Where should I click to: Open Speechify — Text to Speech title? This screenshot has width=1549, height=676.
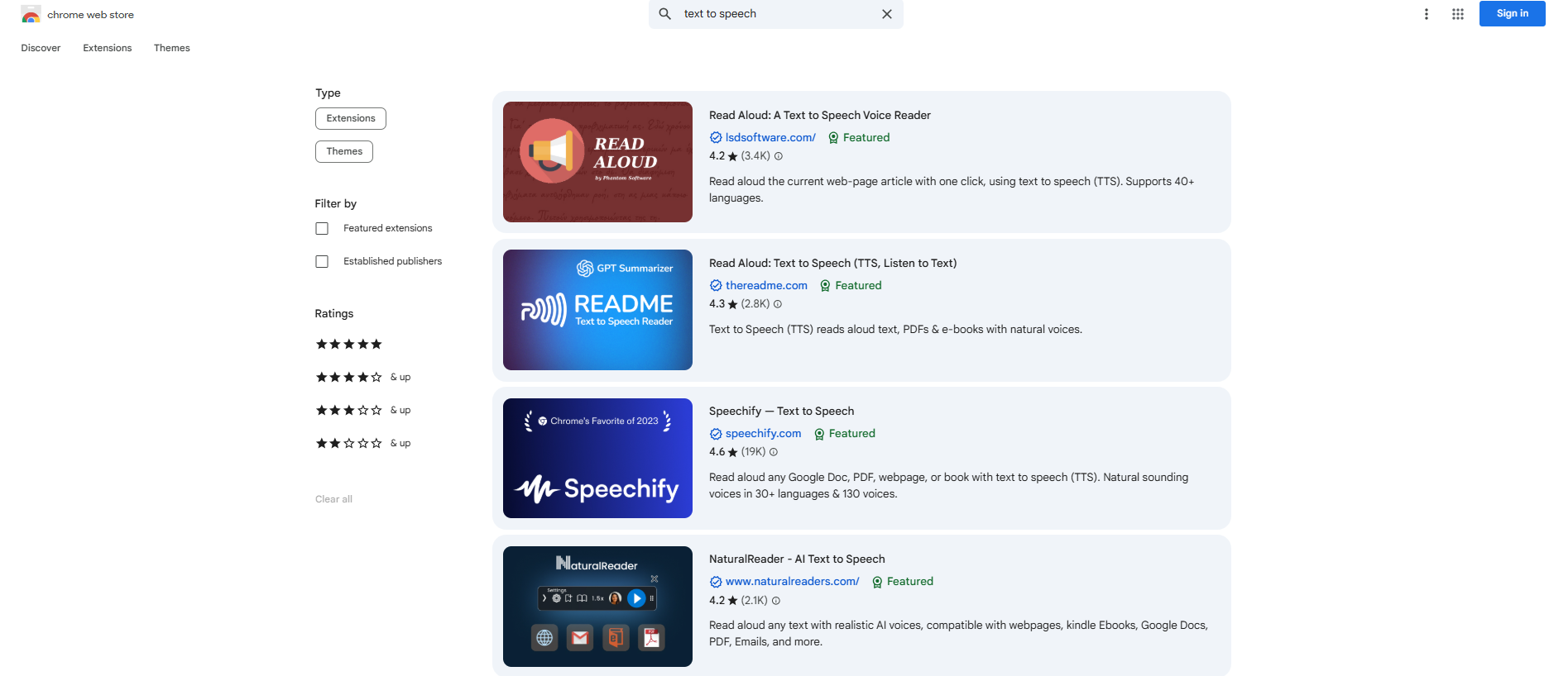781,411
